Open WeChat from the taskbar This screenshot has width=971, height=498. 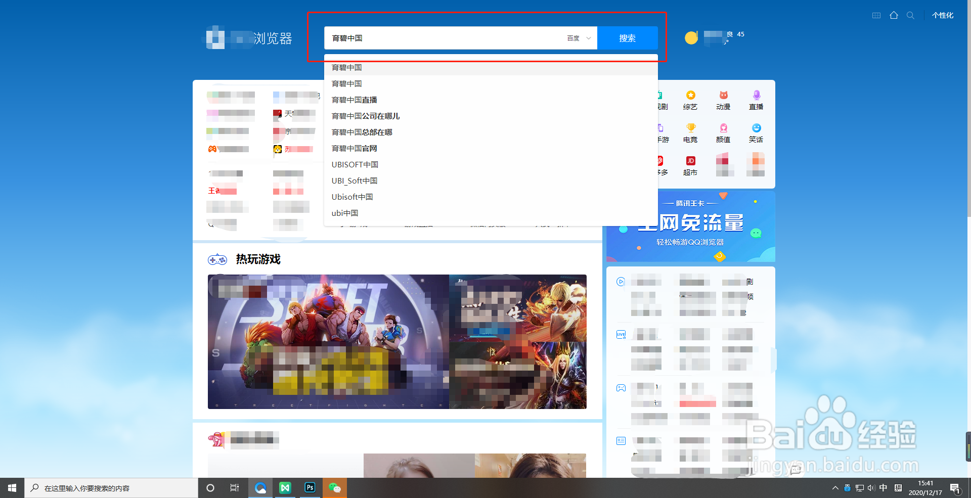click(x=335, y=488)
